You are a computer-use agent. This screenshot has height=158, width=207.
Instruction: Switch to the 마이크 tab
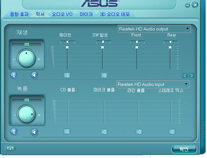(x=86, y=14)
